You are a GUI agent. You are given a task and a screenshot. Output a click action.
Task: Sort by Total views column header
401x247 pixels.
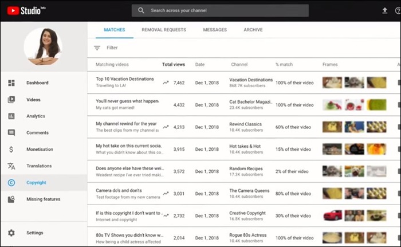pyautogui.click(x=174, y=65)
